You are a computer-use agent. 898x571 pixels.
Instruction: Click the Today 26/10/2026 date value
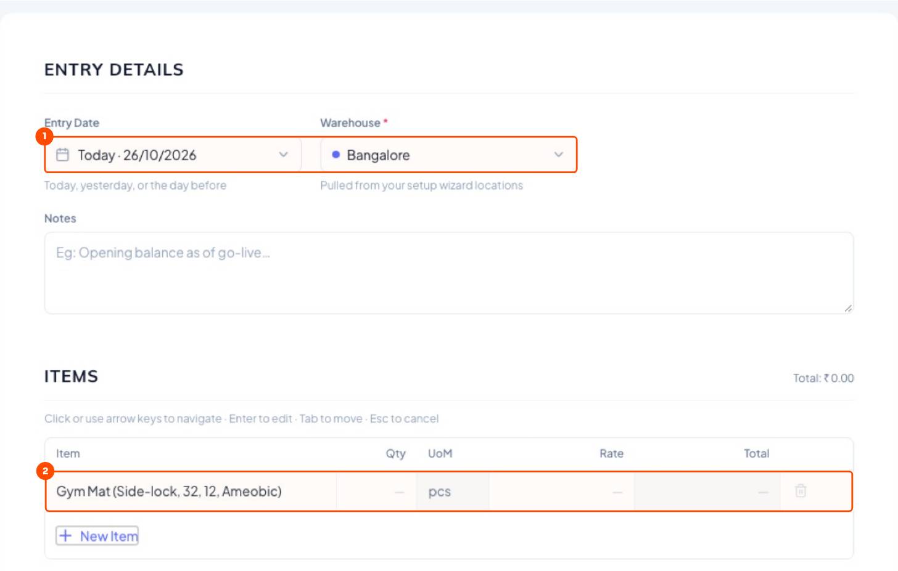point(137,155)
